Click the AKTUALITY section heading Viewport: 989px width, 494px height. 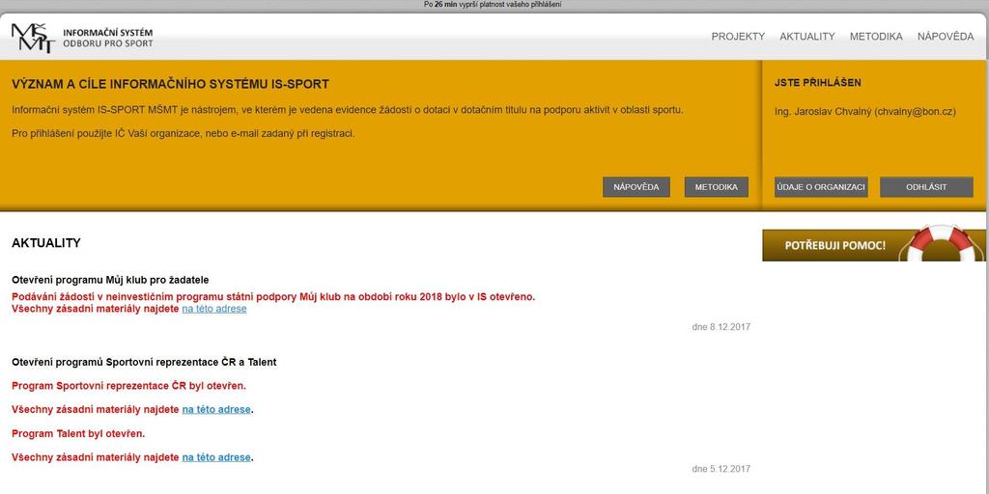pyautogui.click(x=46, y=243)
